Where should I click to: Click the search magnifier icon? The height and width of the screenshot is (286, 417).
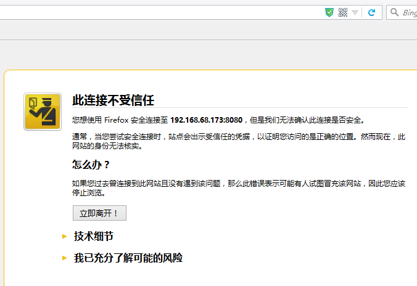pos(394,12)
